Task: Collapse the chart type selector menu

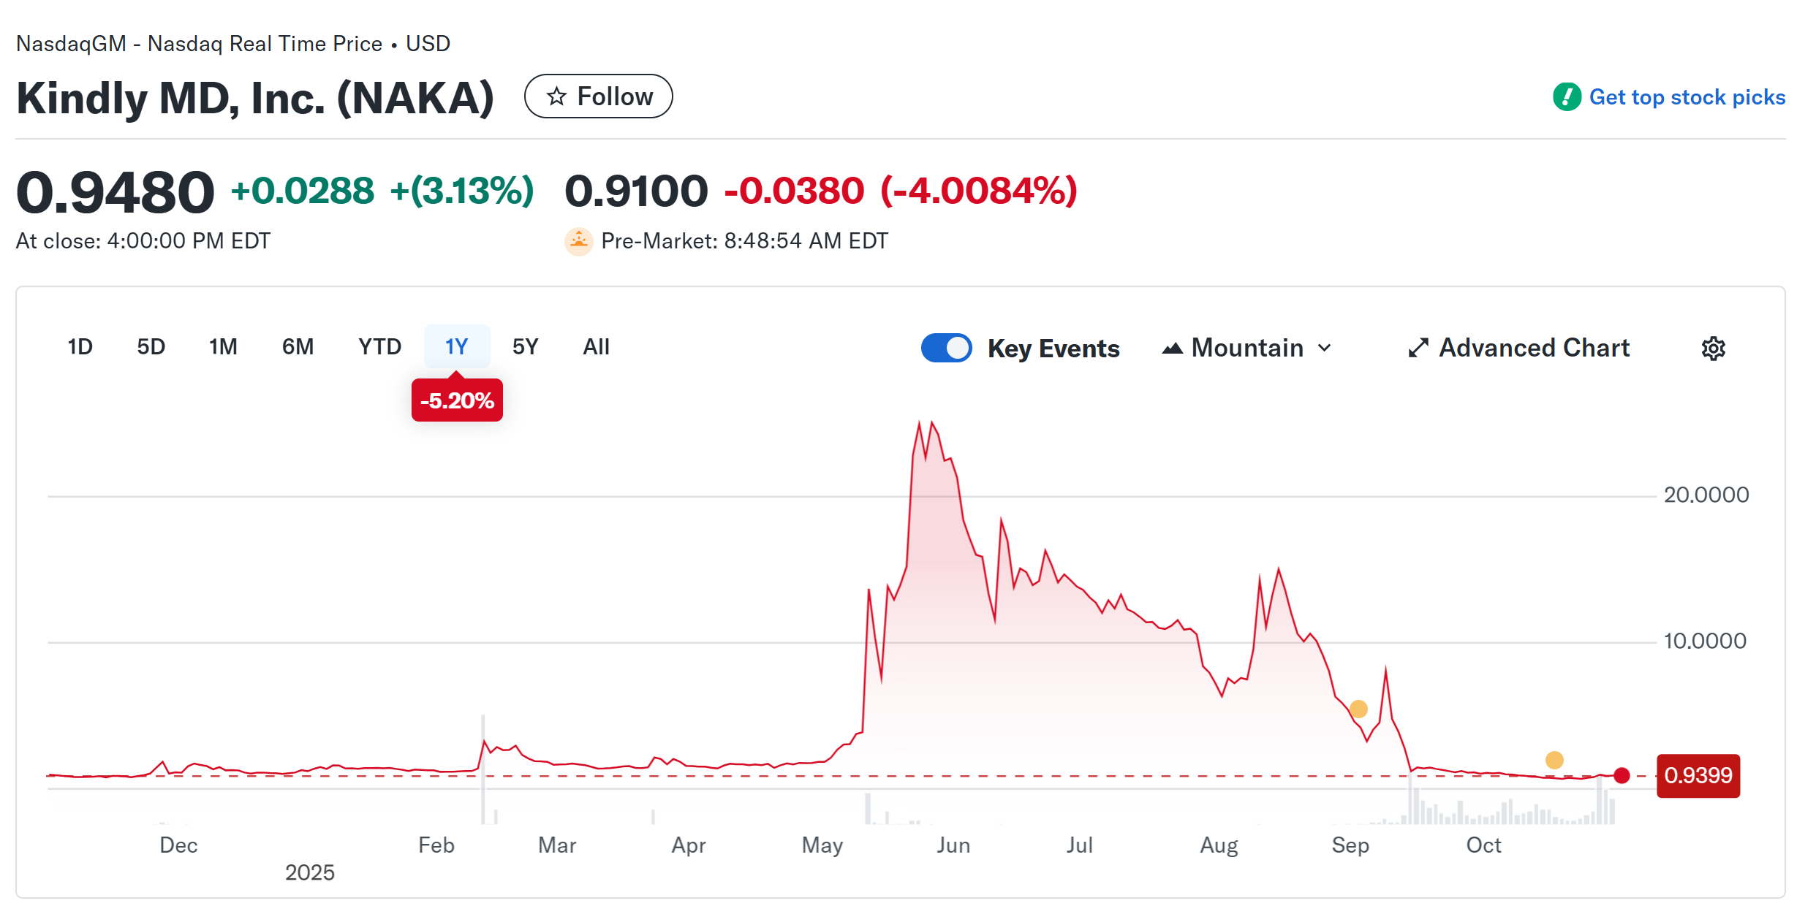Action: pos(1326,349)
